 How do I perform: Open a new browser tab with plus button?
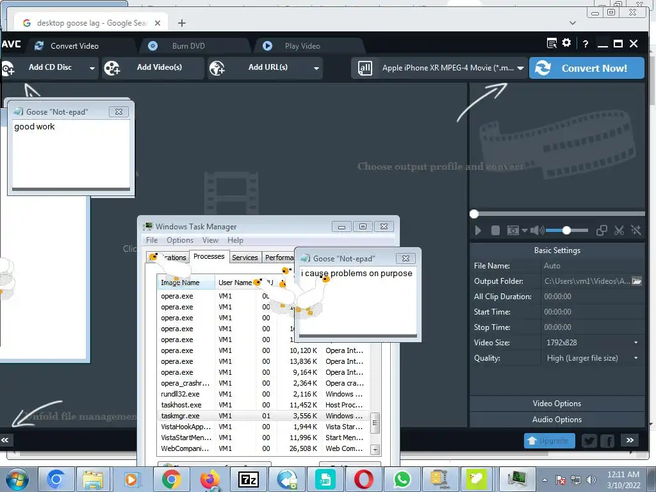click(181, 23)
